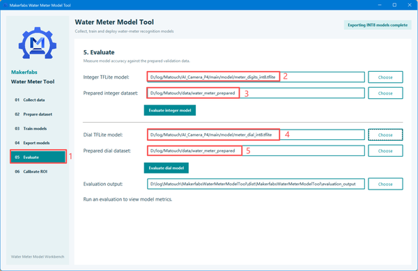This screenshot has width=418, height=271.
Task: Click the 'Water Meter Model Tool' heading
Action: pos(114,22)
